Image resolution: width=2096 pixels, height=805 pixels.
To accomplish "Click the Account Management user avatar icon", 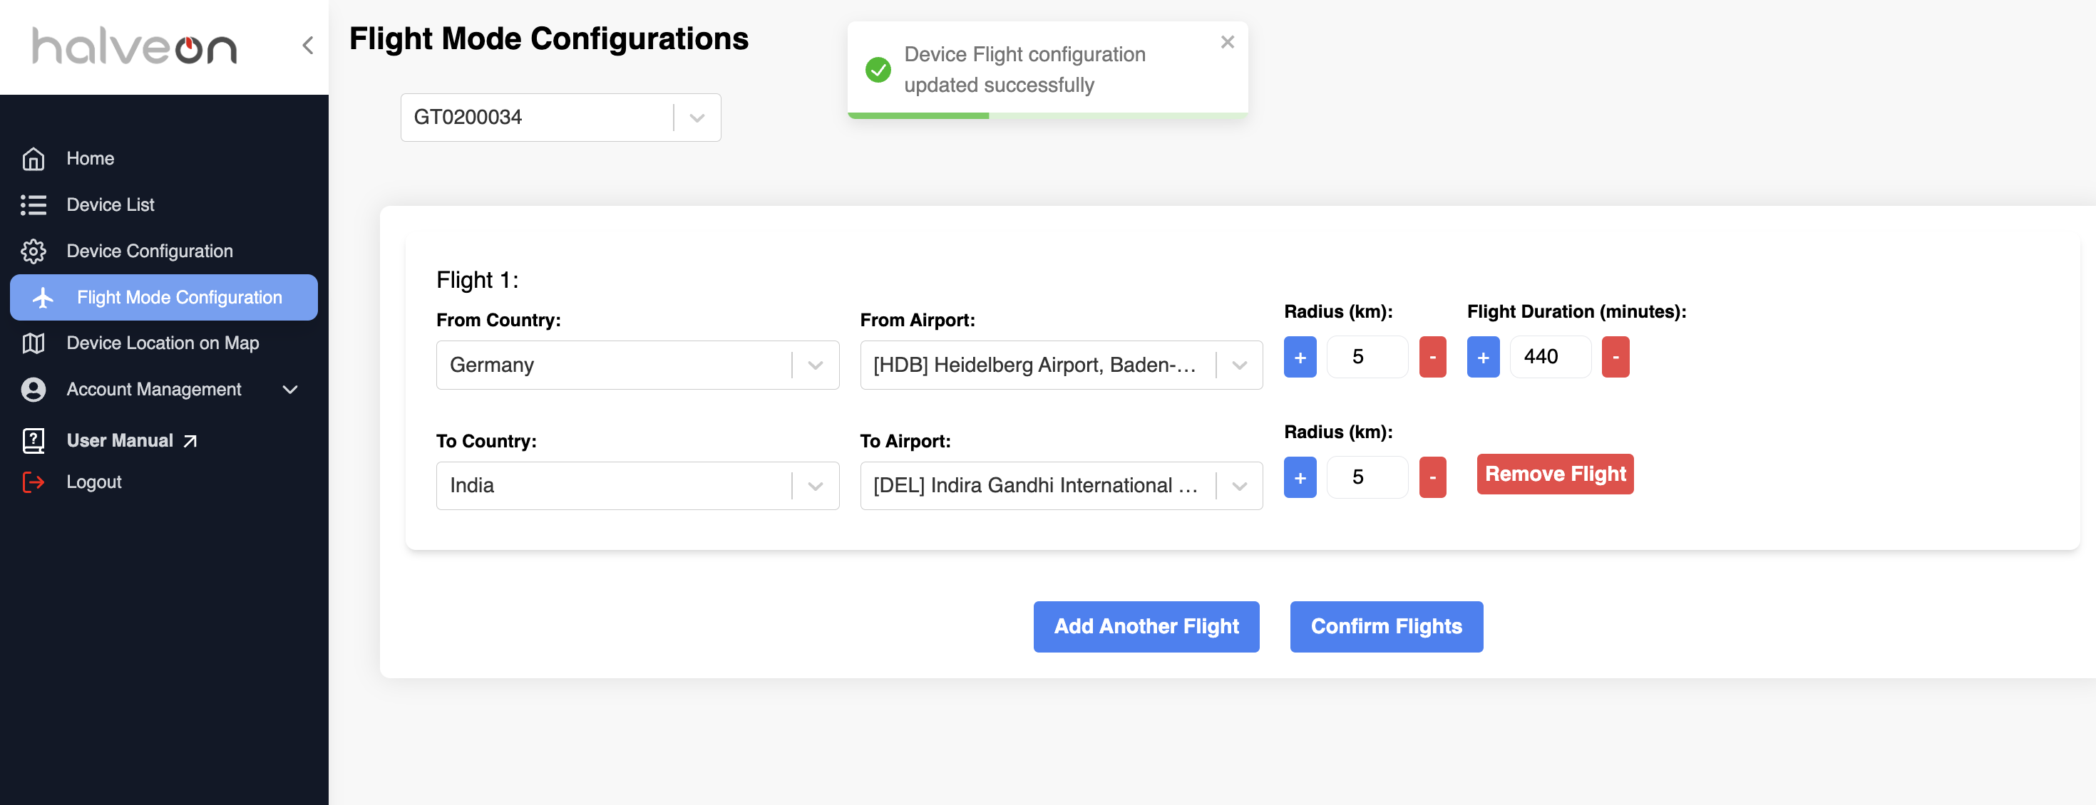I will 34,390.
